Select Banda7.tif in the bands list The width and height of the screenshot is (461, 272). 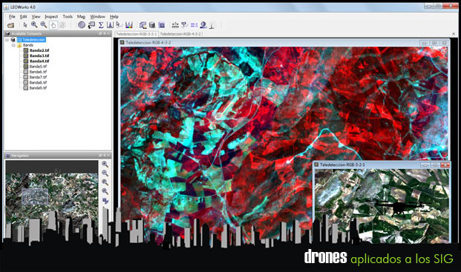(x=38, y=77)
